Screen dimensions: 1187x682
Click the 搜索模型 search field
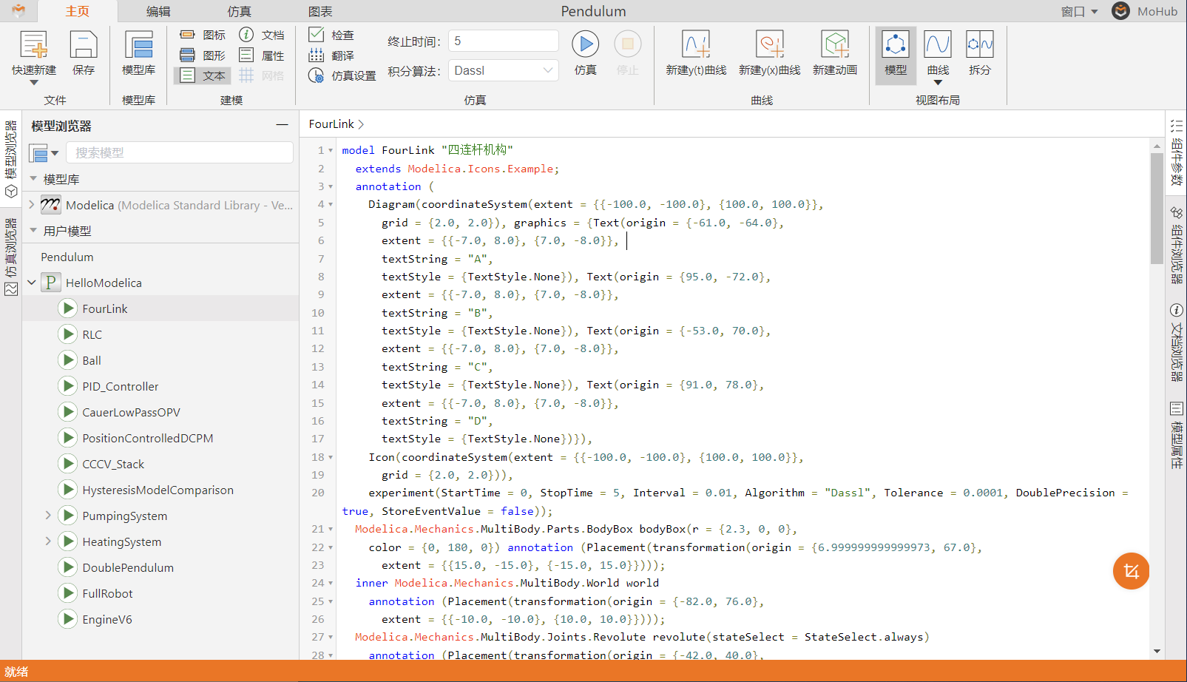180,152
